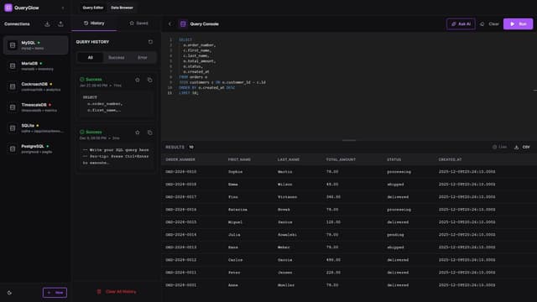Sort by ORDER_NUMBER column header
Image resolution: width=537 pixels, height=302 pixels.
click(180, 159)
